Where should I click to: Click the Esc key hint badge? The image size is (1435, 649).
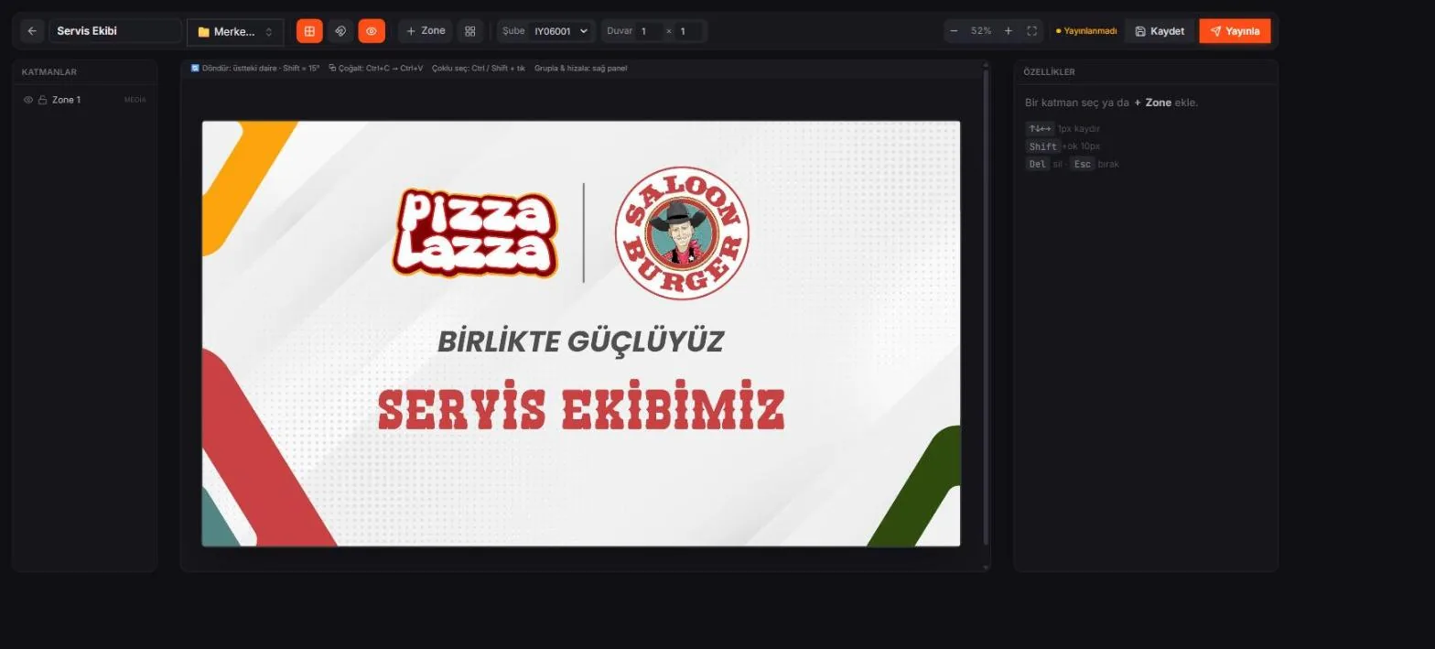coord(1082,164)
